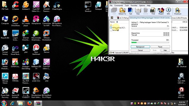189x106 pixels.
Task: Open Internet Download Manager shortcut
Action: coord(26,35)
